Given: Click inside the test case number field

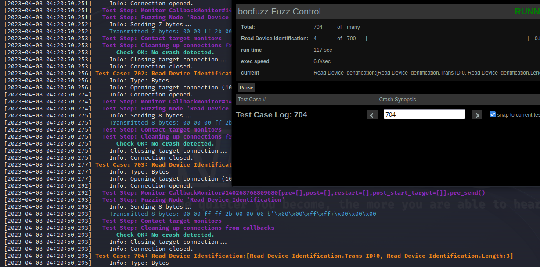Looking at the screenshot, I should point(424,114).
